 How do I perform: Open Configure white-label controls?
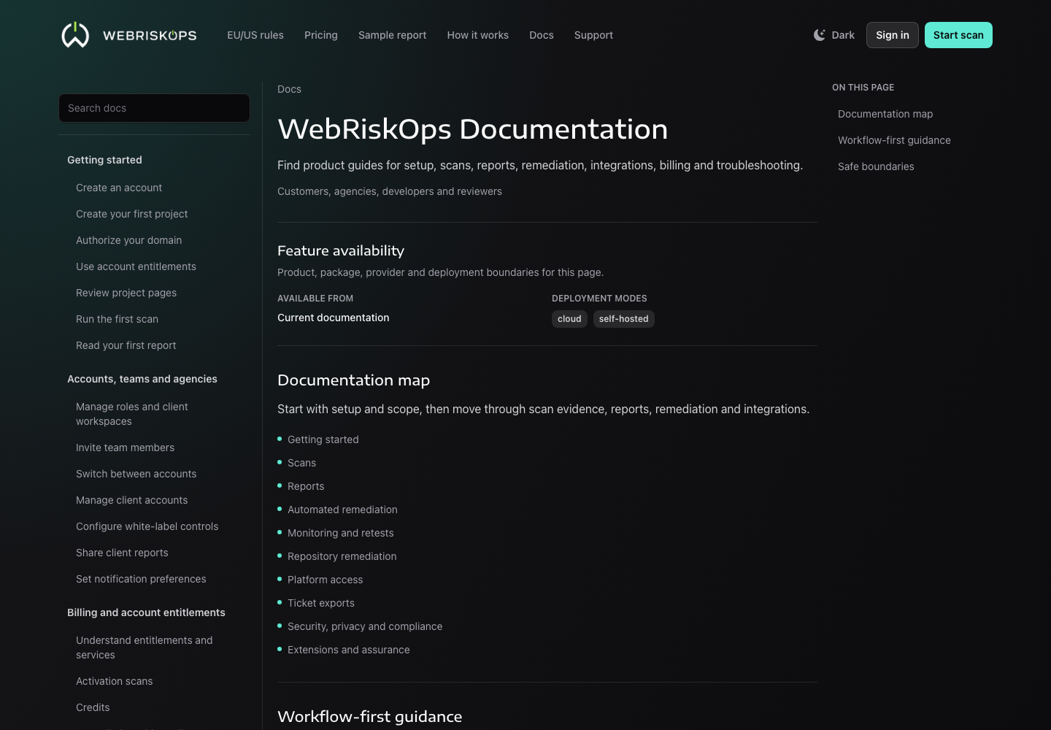[147, 526]
